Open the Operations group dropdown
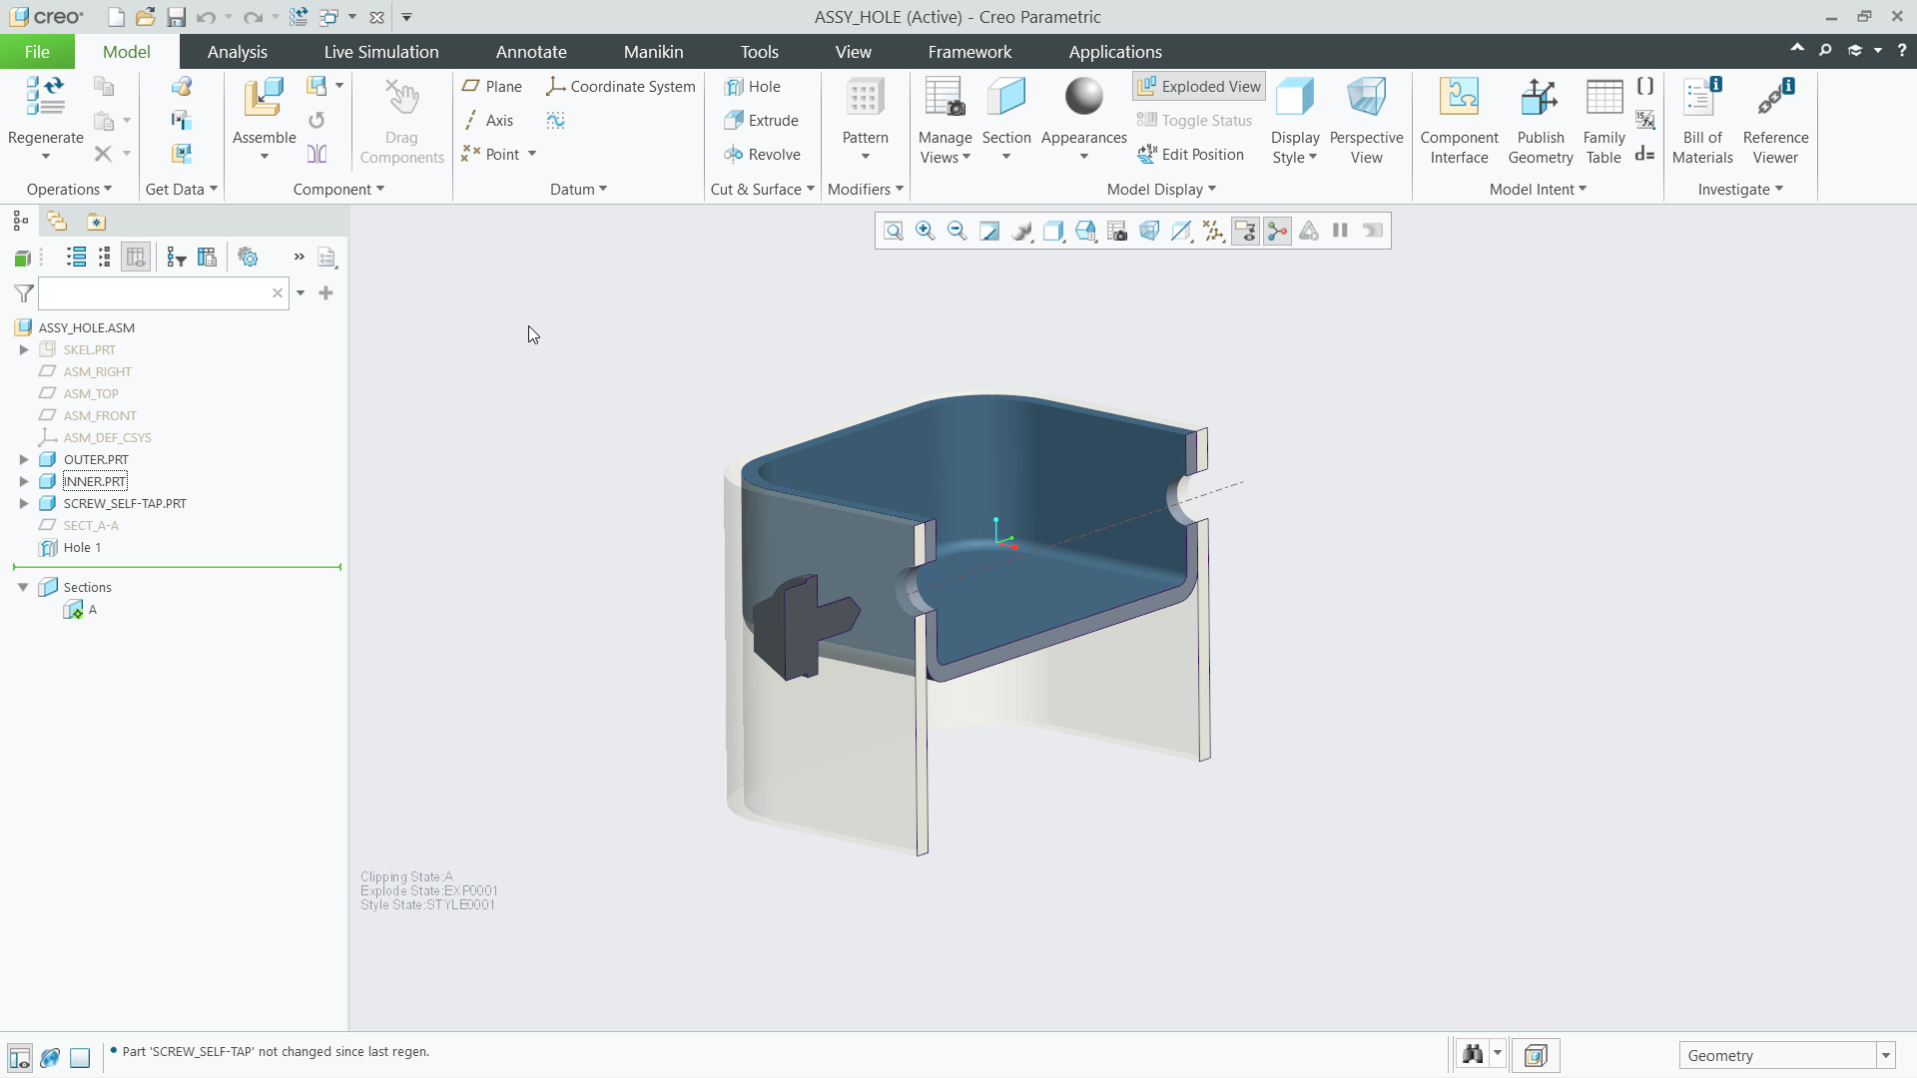Image resolution: width=1917 pixels, height=1078 pixels. coord(69,190)
